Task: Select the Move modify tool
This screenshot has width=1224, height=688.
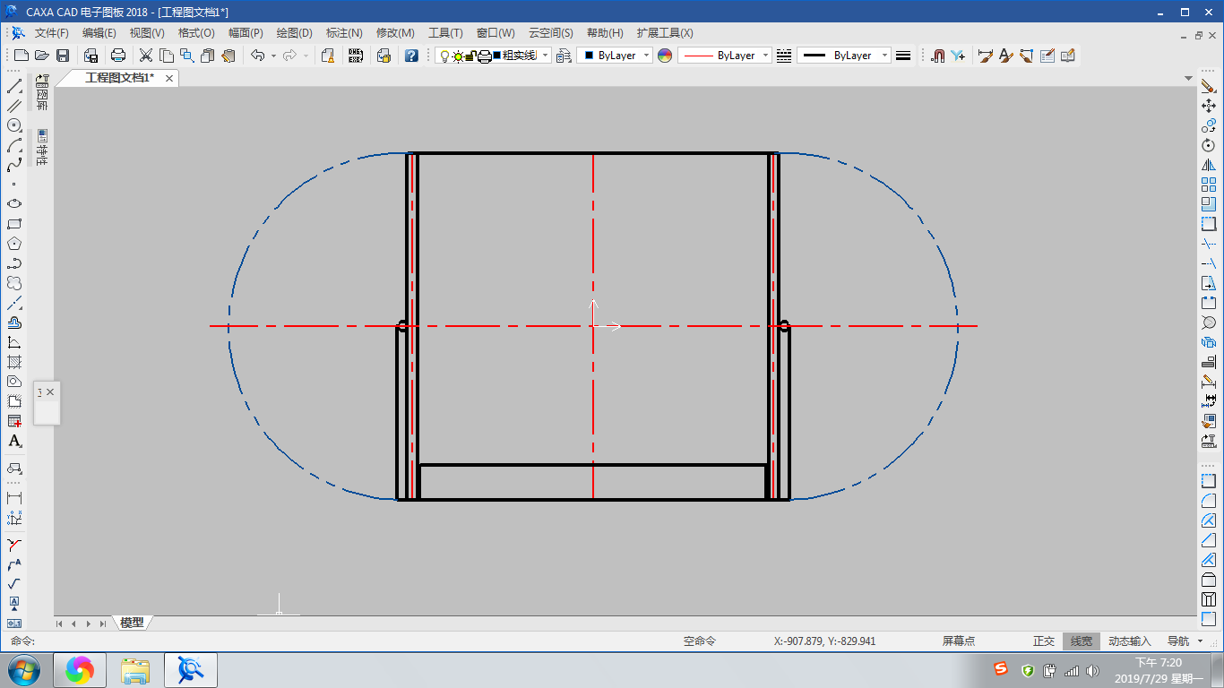Action: coord(1209,106)
